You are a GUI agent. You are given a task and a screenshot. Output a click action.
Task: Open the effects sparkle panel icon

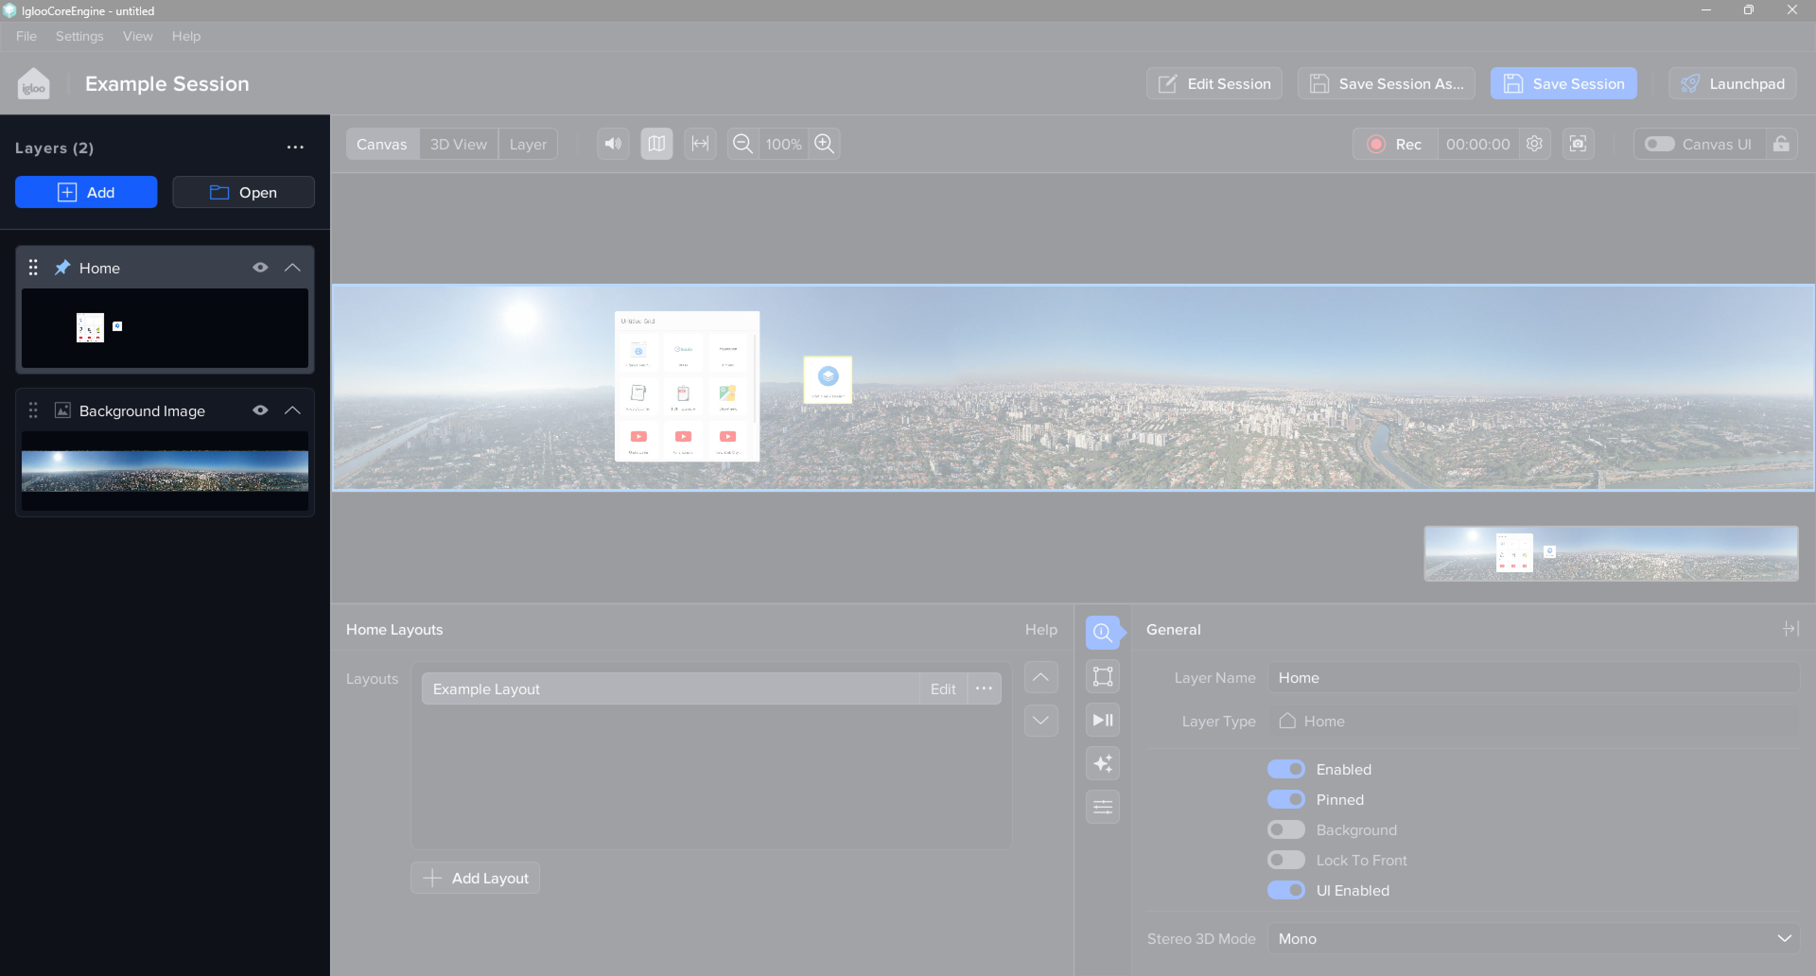pos(1102,763)
